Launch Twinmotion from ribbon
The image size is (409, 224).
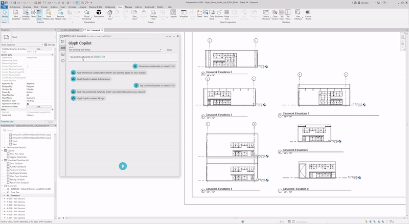coord(99,14)
